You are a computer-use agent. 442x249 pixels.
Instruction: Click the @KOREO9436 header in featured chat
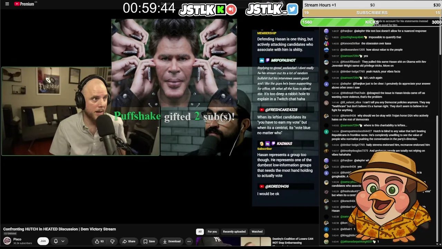pyautogui.click(x=277, y=186)
